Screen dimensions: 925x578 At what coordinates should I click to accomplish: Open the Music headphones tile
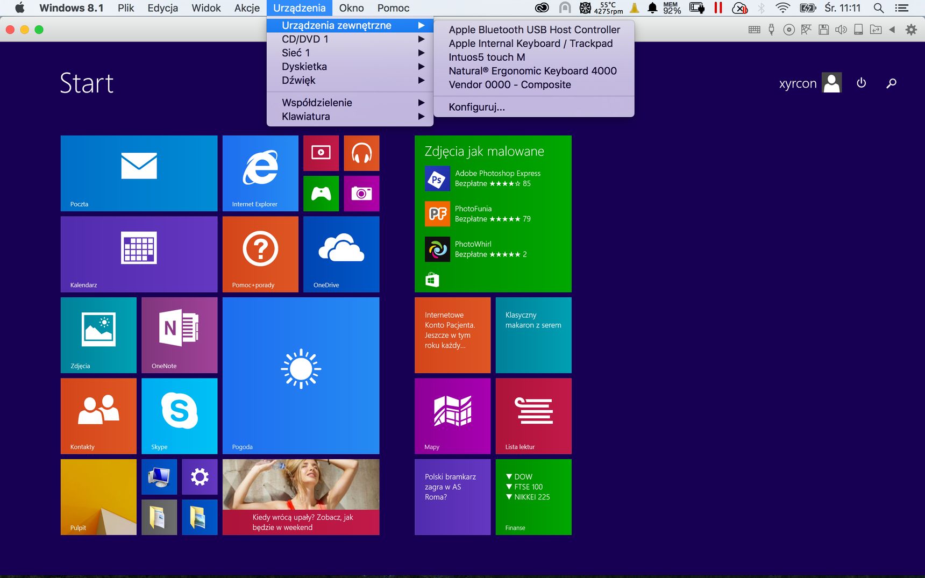click(361, 153)
